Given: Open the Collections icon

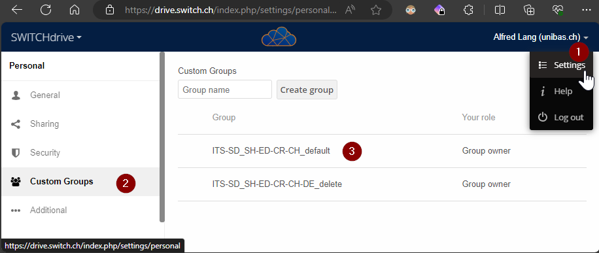Looking at the screenshot, I should (529, 10).
